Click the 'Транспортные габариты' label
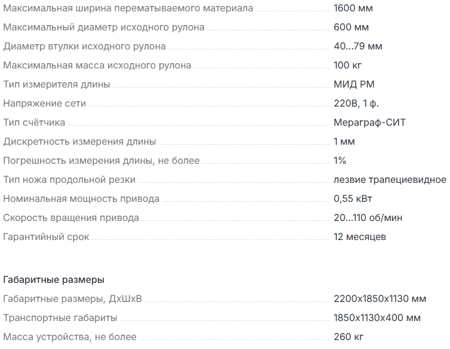The height and width of the screenshot is (349, 450). 60,318
